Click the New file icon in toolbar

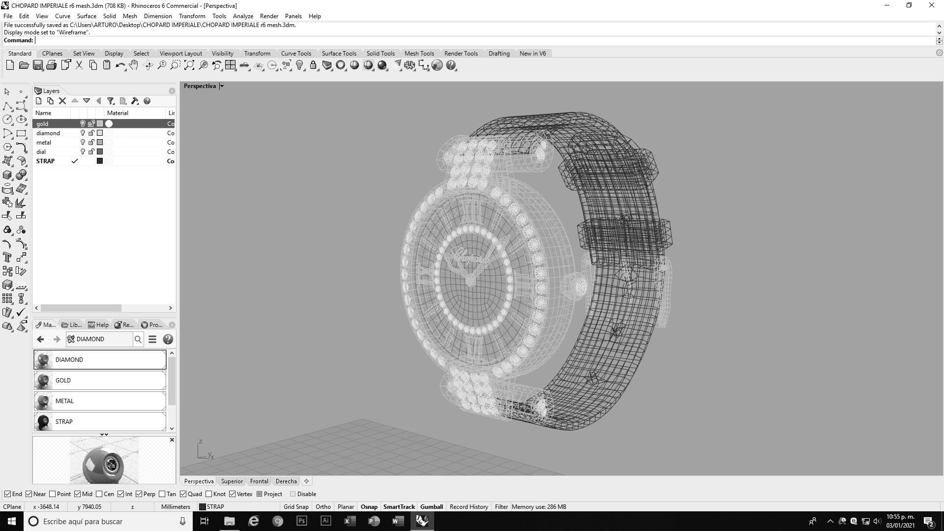tap(10, 65)
